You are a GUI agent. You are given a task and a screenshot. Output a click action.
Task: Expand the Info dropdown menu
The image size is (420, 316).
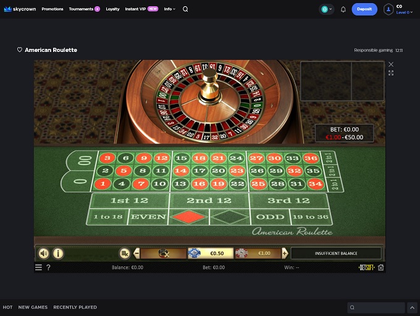click(170, 9)
